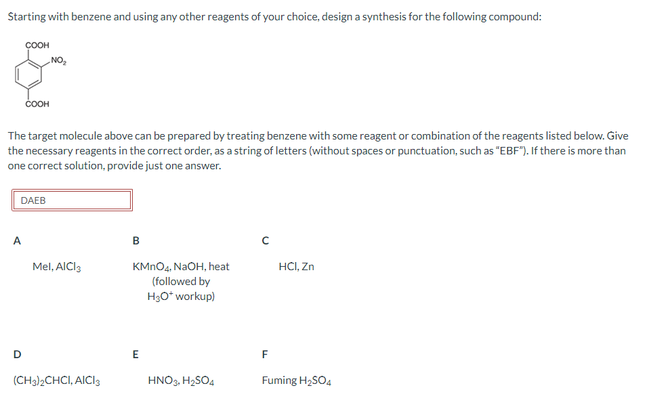Select reagent option D heading
This screenshot has width=647, height=411.
[16, 353]
